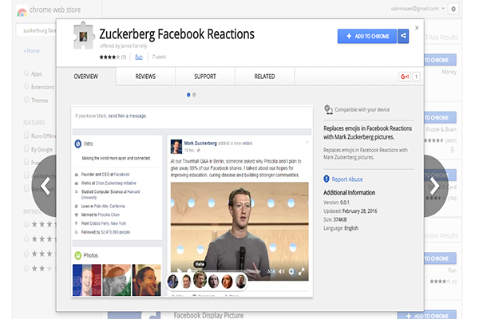Screen dimensions: 479x319
Task: Select the Themes radio option in sidebar
Action: pyautogui.click(x=26, y=100)
